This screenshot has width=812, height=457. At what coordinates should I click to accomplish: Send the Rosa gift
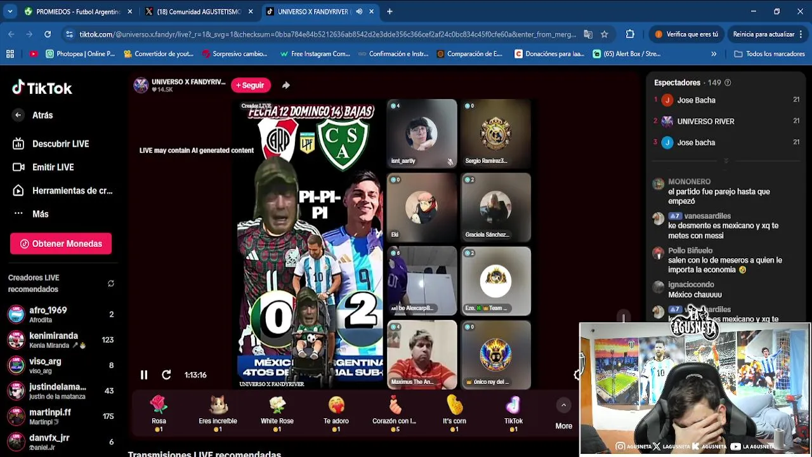[x=159, y=413]
